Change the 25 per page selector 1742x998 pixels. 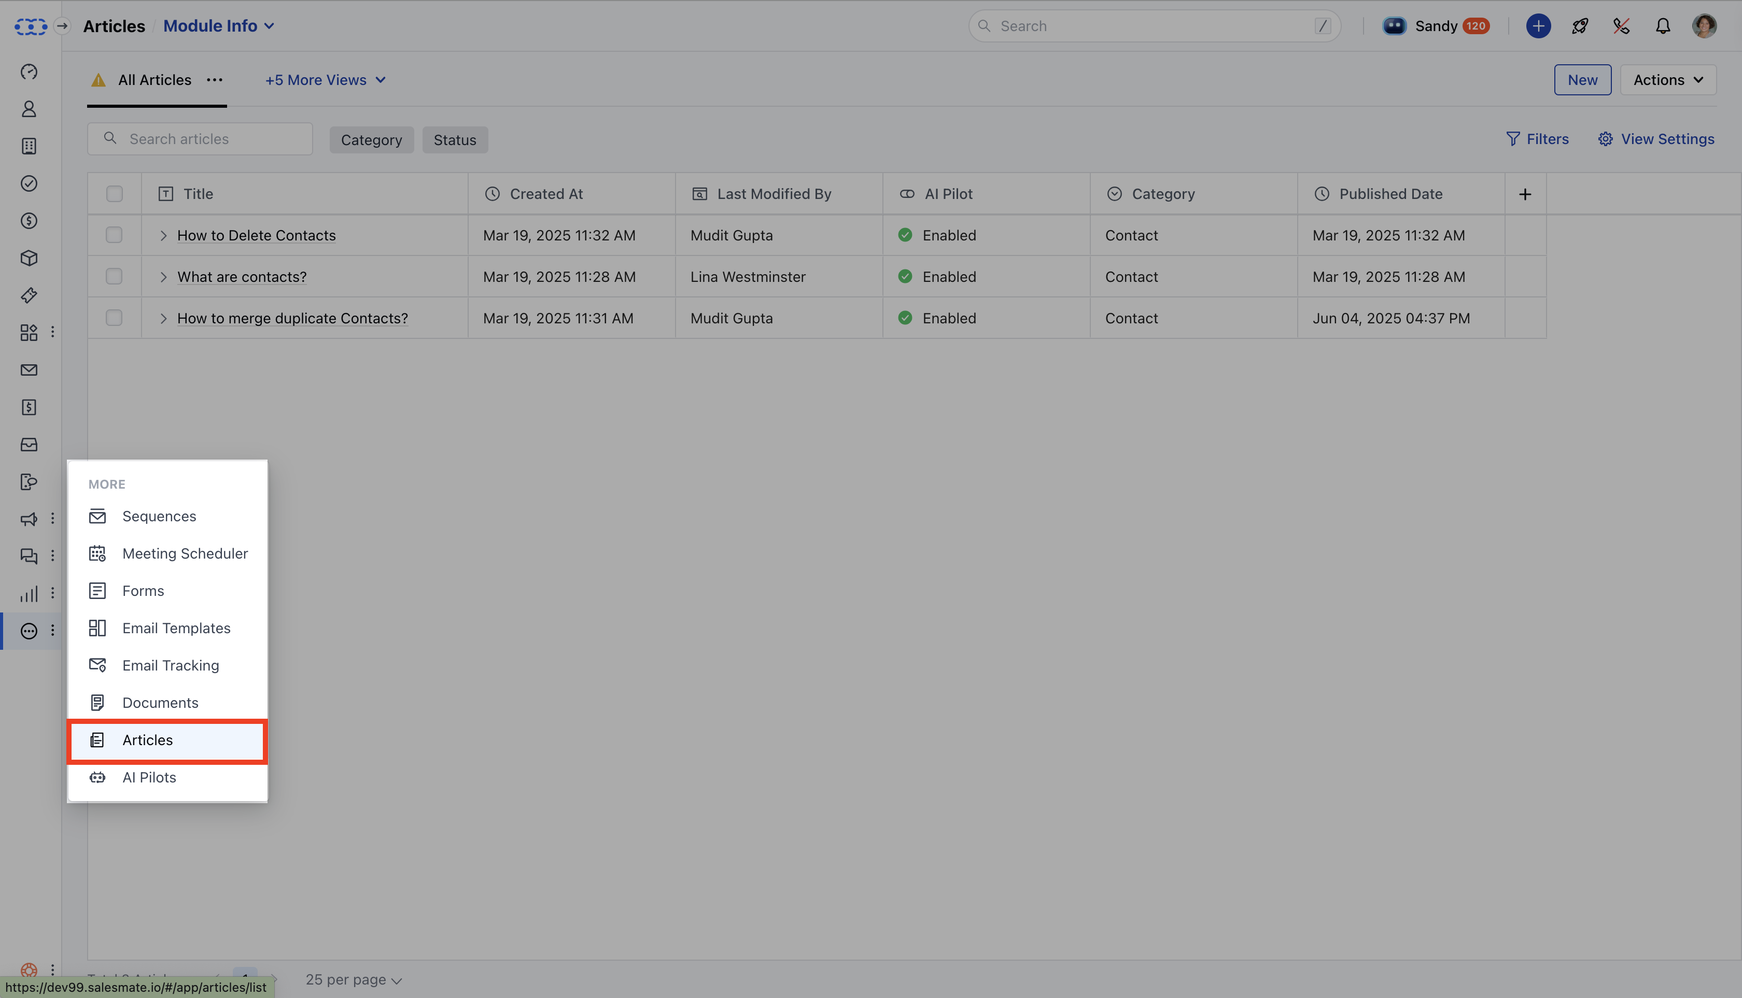pos(353,979)
